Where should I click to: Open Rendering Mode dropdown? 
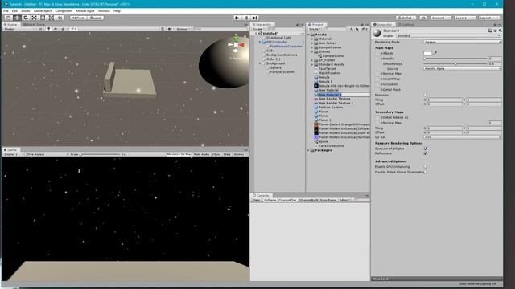463,42
